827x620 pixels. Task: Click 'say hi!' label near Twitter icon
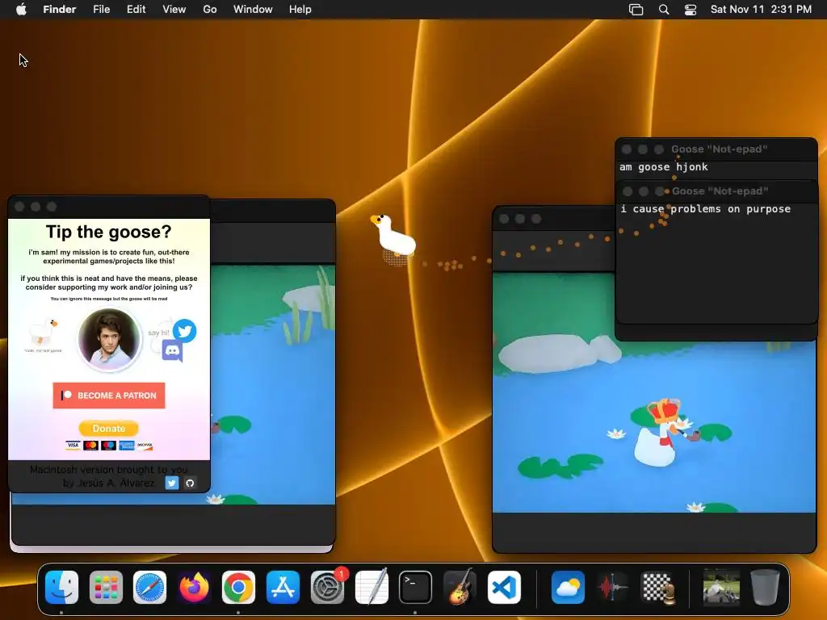click(x=158, y=333)
